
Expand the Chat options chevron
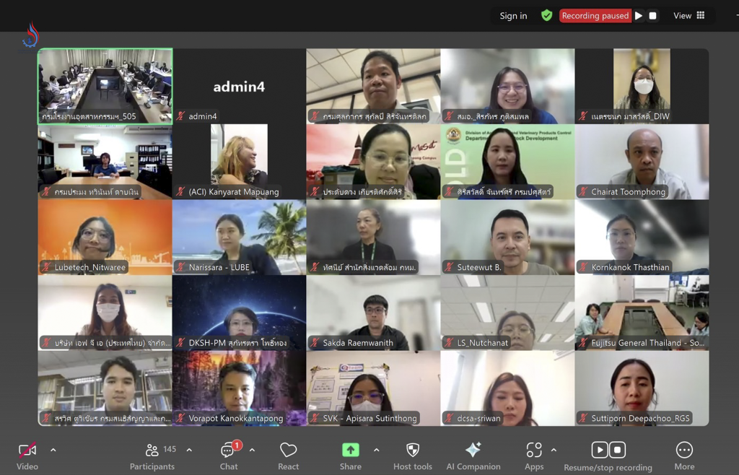(x=252, y=450)
